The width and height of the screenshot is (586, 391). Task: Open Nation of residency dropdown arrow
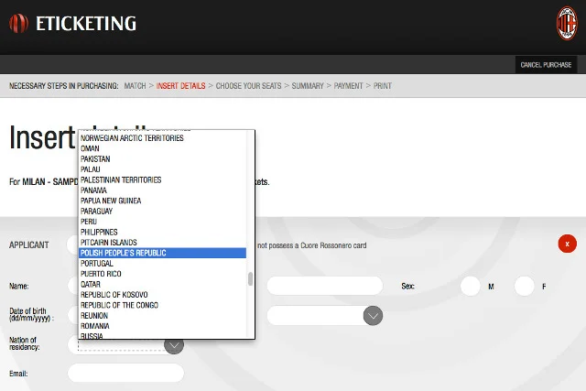tap(174, 346)
